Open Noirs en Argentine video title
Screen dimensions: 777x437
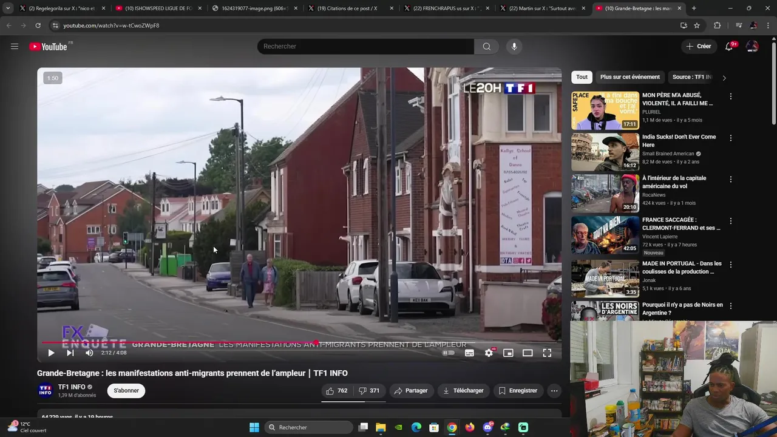[682, 309]
